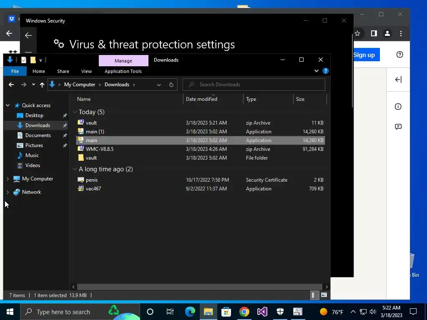Select the vault zip archive

tap(201, 123)
